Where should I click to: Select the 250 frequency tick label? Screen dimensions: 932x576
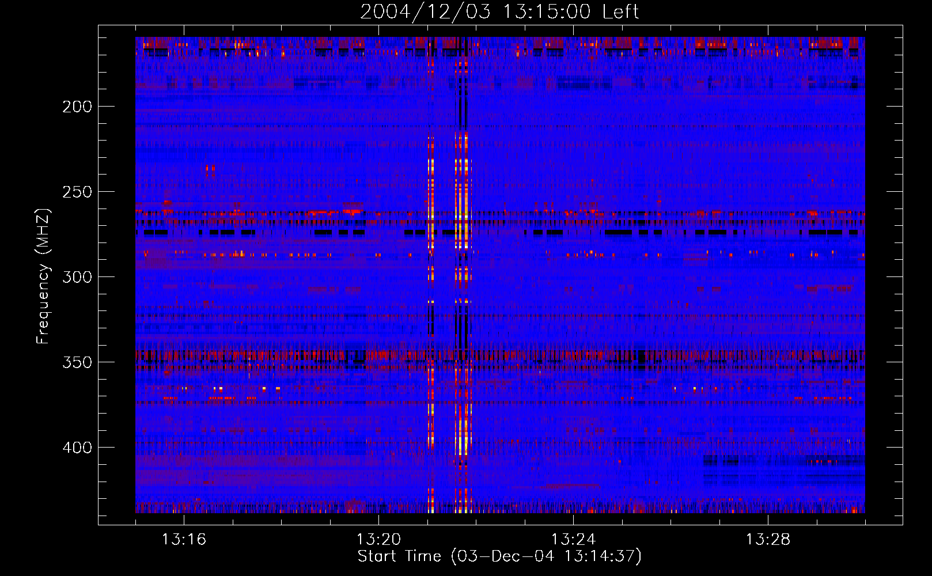pos(77,192)
